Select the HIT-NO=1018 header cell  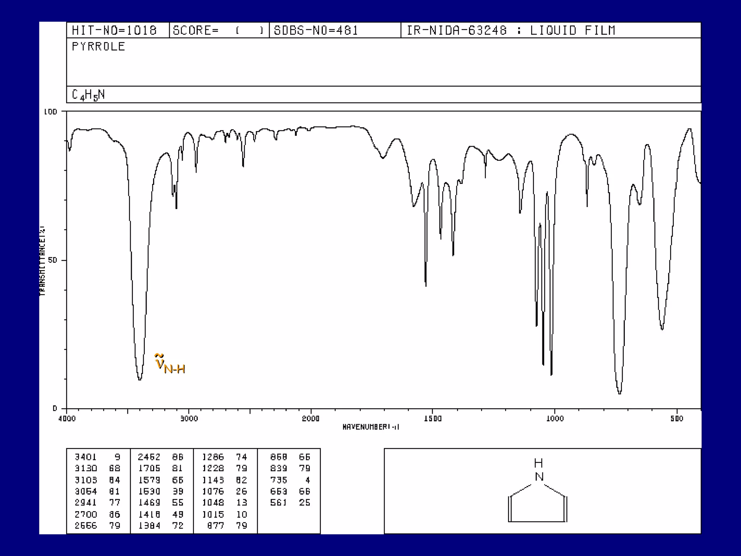point(114,30)
